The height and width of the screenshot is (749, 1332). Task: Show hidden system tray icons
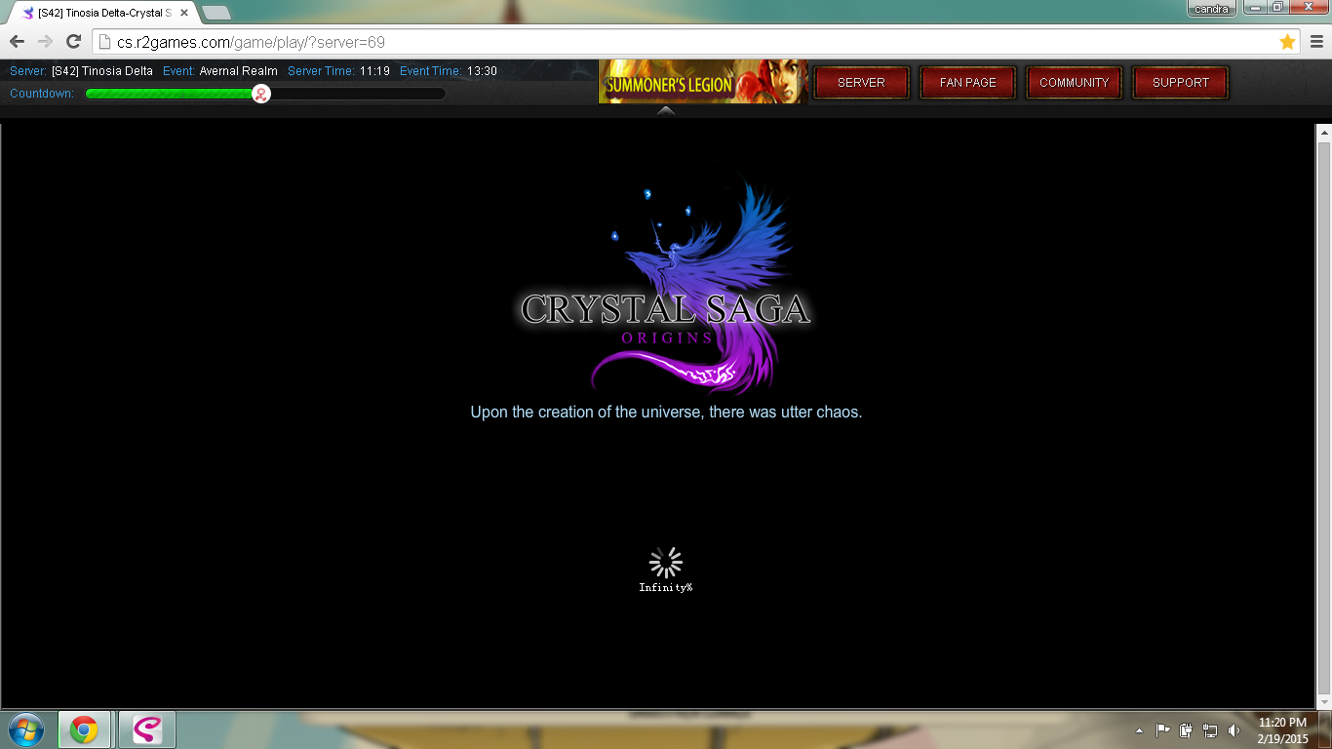[1139, 730]
